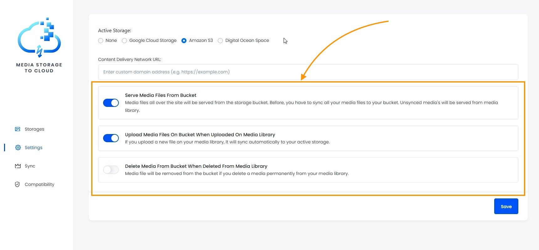Disable the Serve Media Files From Bucket toggle
Screen dimensions: 539x250
click(x=111, y=103)
